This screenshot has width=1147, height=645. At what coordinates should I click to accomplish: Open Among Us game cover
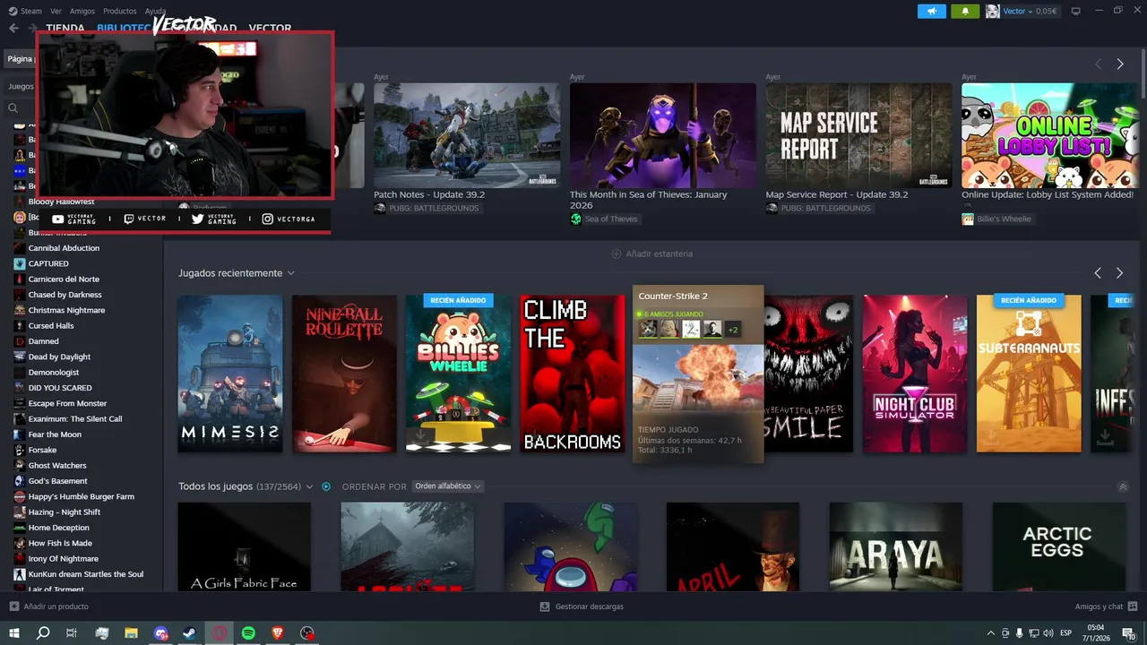click(571, 546)
